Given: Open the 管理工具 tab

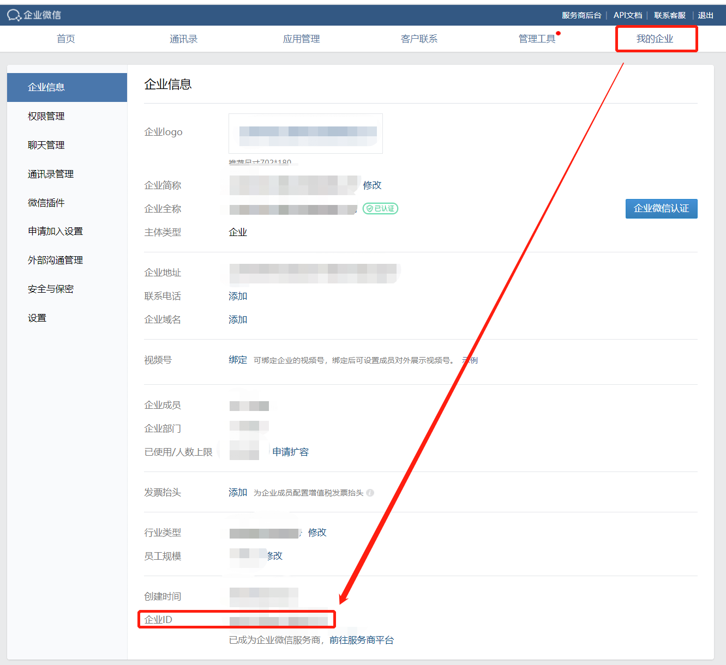Looking at the screenshot, I should click(x=537, y=39).
